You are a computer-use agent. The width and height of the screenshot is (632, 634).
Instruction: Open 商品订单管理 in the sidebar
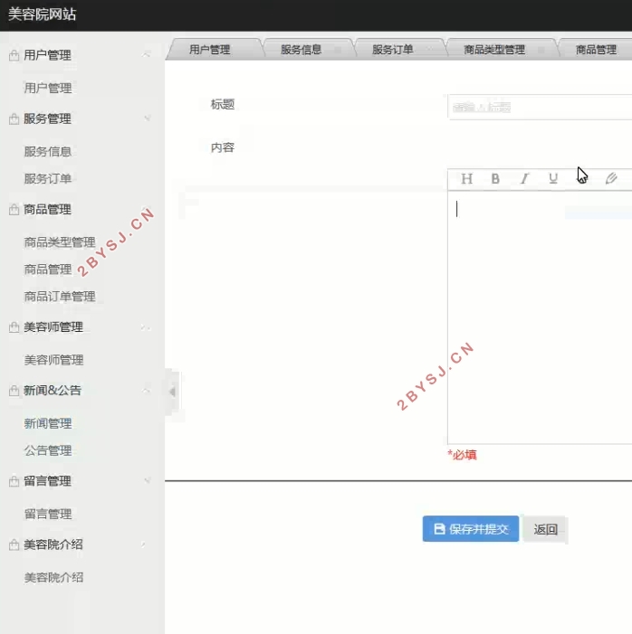coord(60,297)
